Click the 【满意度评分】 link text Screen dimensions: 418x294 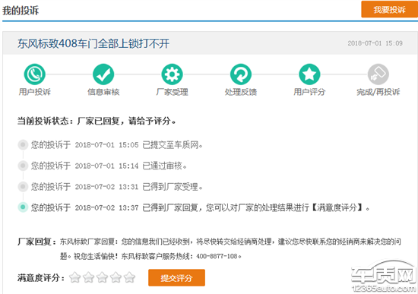point(337,207)
